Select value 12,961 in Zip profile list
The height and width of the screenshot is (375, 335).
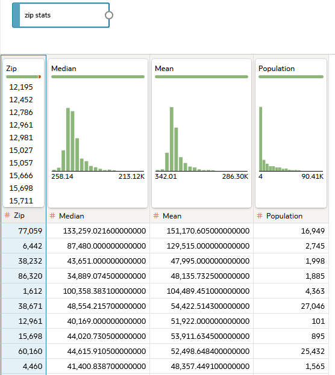pos(21,125)
